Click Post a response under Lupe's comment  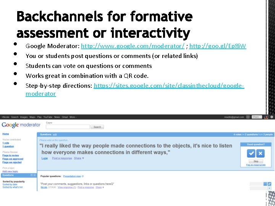[x=62, y=158]
